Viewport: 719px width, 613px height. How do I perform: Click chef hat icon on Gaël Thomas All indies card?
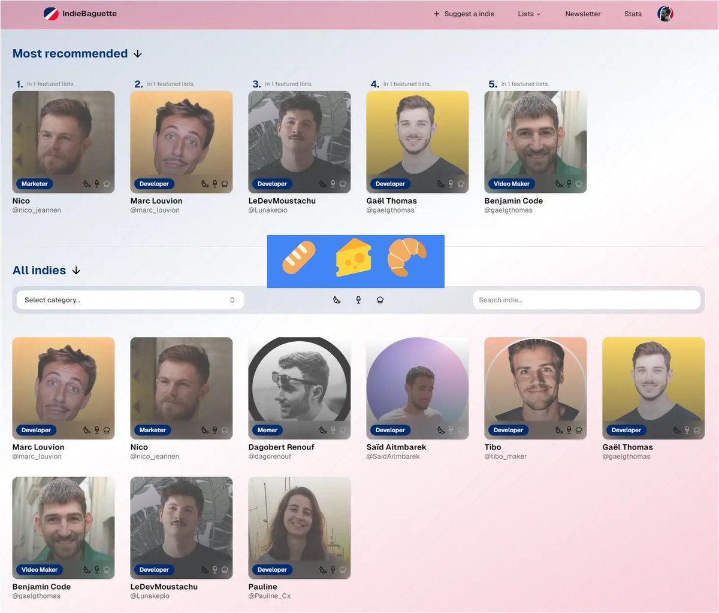pyautogui.click(x=697, y=430)
